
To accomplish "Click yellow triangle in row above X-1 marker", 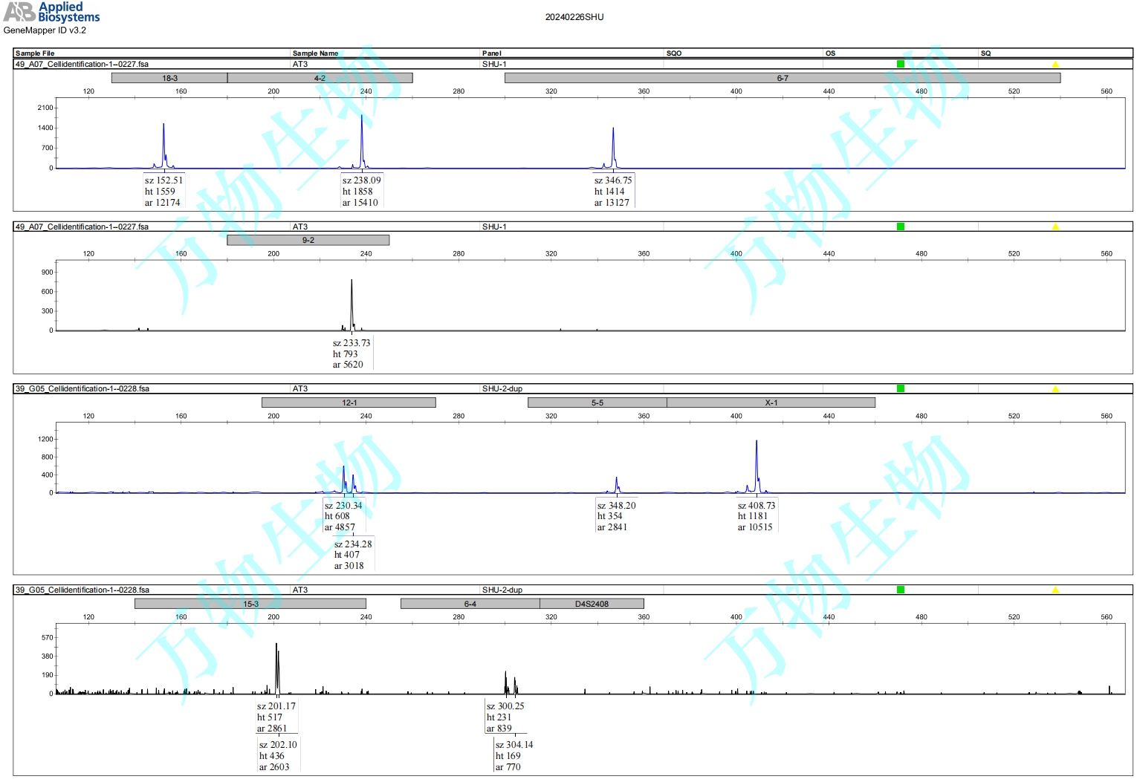I will [1055, 389].
